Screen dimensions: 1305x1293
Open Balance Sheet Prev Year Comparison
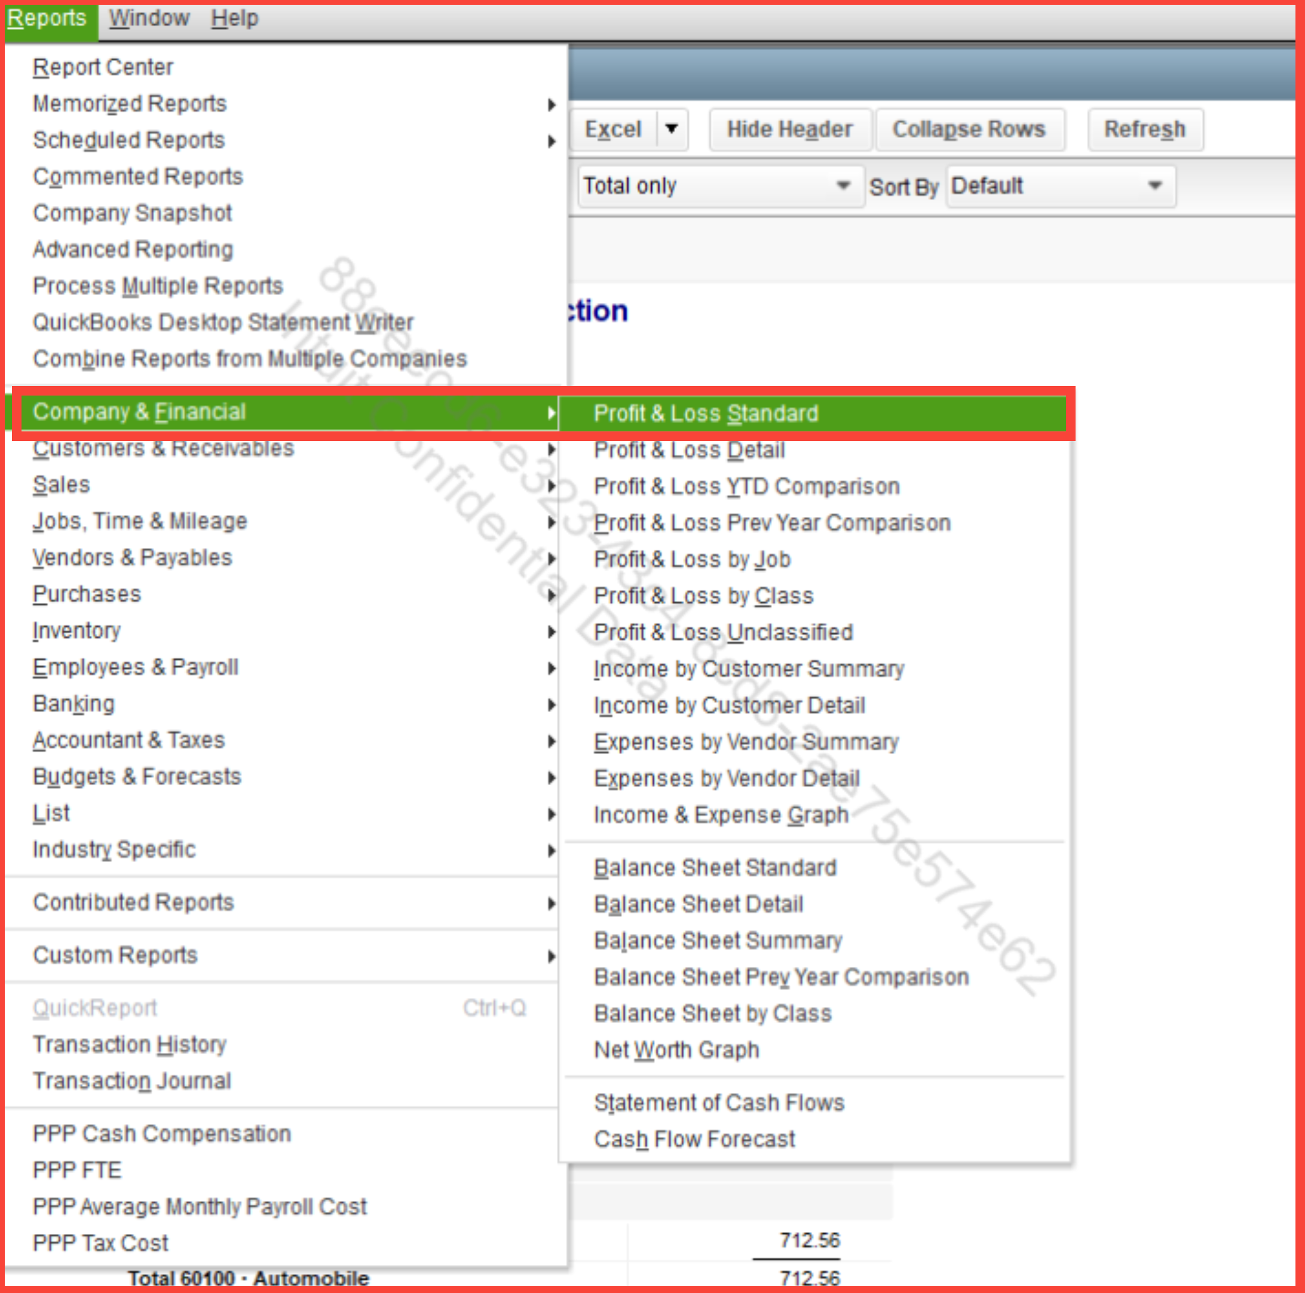tap(782, 977)
